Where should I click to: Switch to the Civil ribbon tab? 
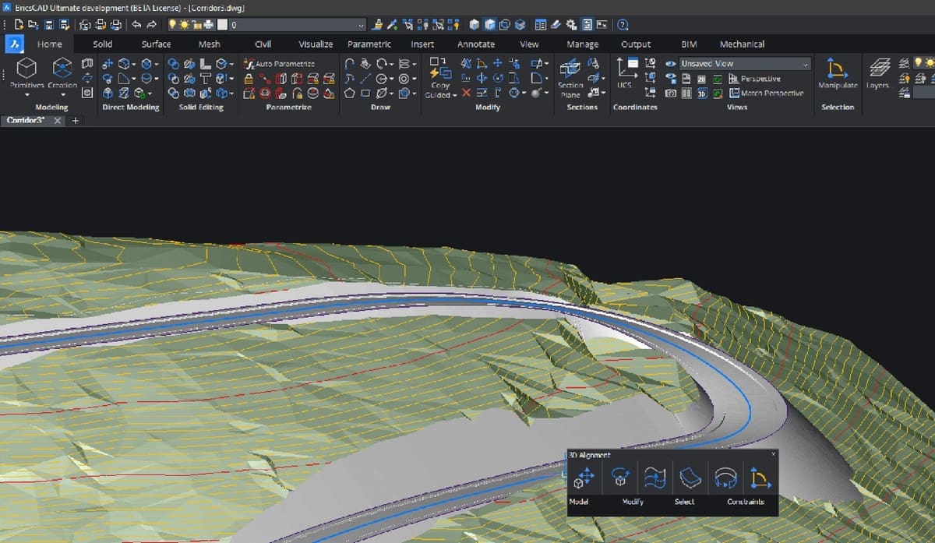[x=263, y=44]
